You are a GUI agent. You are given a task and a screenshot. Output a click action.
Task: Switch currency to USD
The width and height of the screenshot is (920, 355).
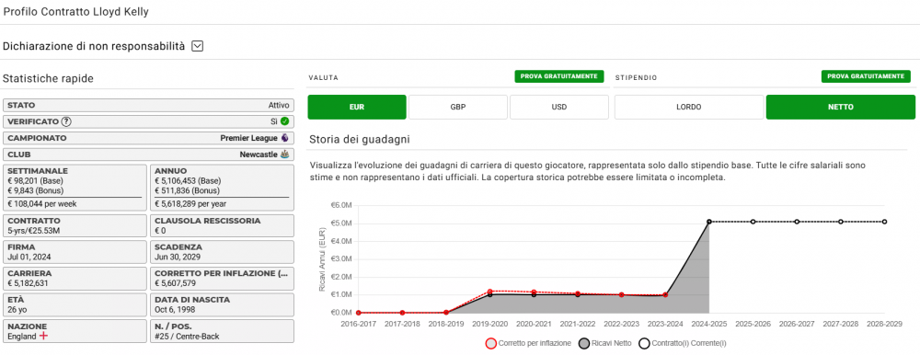[x=559, y=108]
